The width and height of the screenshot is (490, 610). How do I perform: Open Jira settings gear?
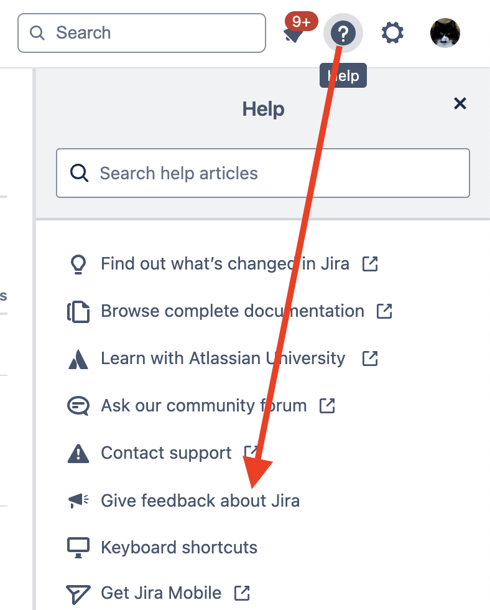coord(392,33)
